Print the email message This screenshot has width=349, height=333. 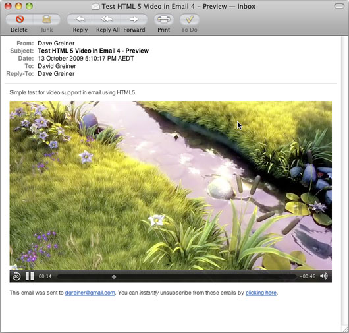(164, 20)
